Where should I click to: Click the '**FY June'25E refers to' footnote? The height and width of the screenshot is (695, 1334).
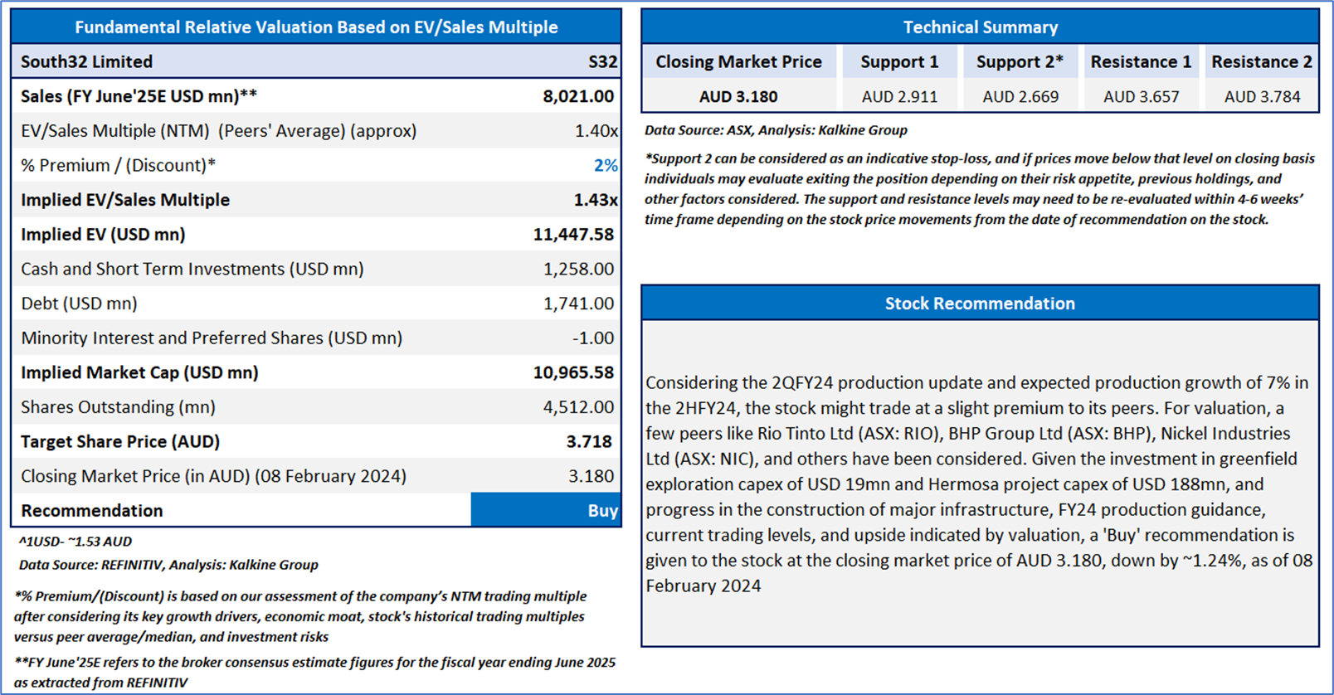click(x=315, y=673)
